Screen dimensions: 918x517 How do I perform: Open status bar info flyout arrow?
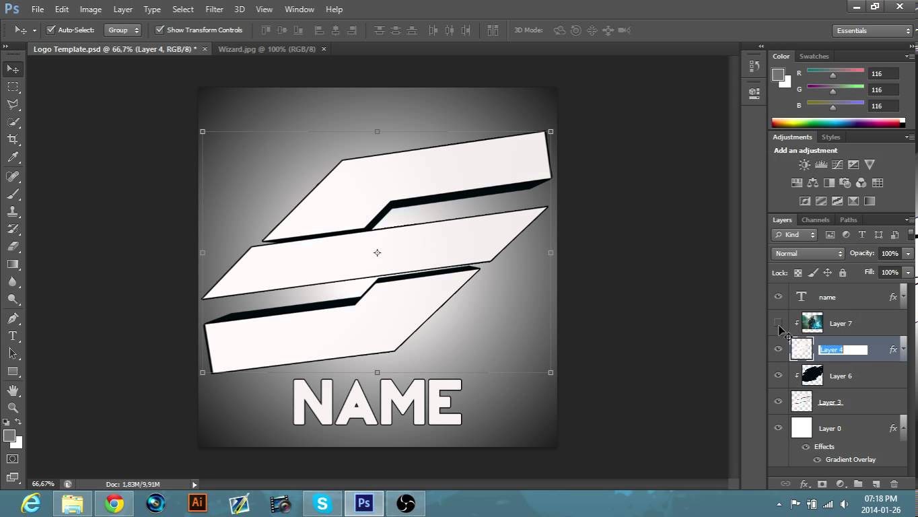(195, 484)
